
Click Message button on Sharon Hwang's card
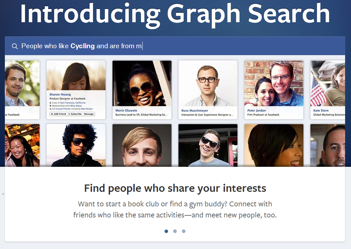point(89,114)
